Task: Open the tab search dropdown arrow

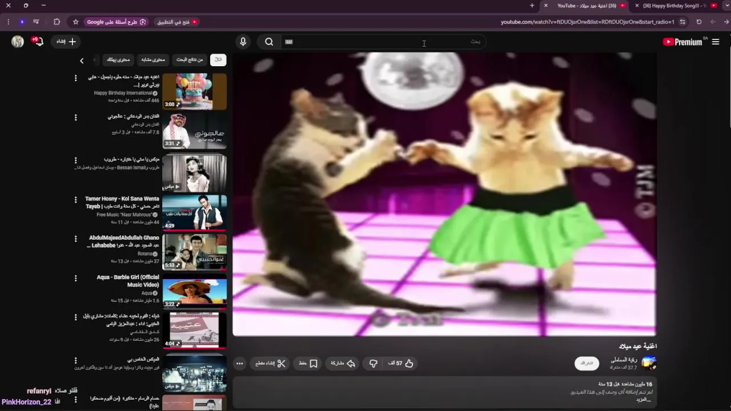Action: [x=726, y=6]
